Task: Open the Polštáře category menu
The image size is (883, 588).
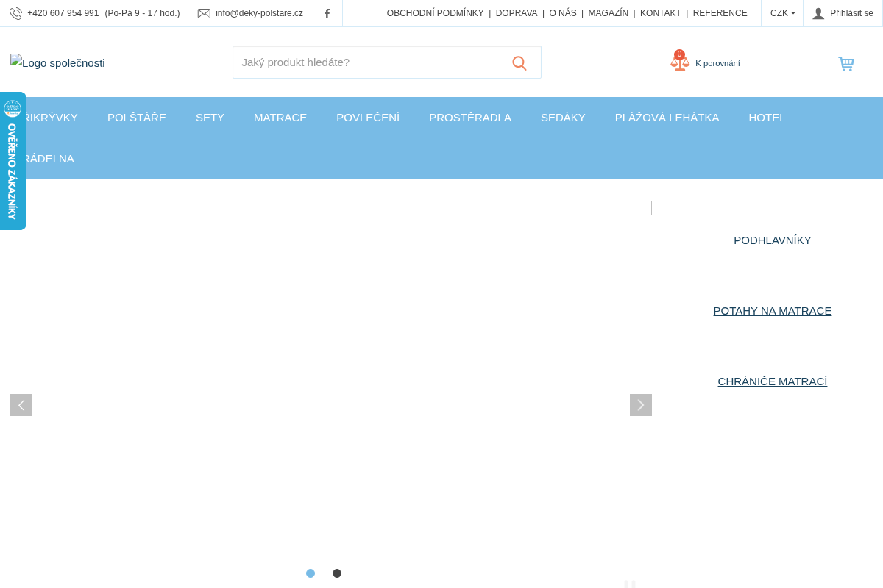Action: (x=137, y=118)
